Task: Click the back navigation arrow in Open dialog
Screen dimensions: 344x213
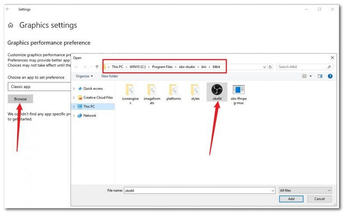Action: tap(76, 67)
